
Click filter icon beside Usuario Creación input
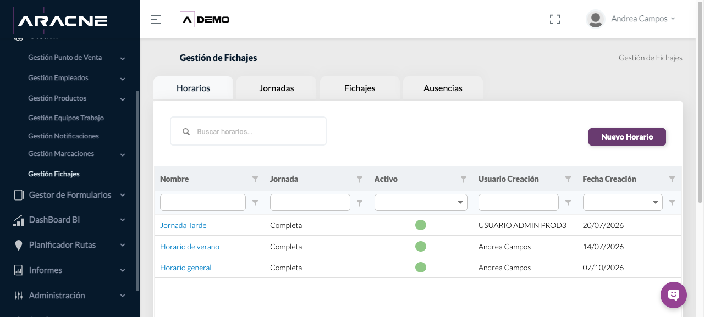coord(568,203)
